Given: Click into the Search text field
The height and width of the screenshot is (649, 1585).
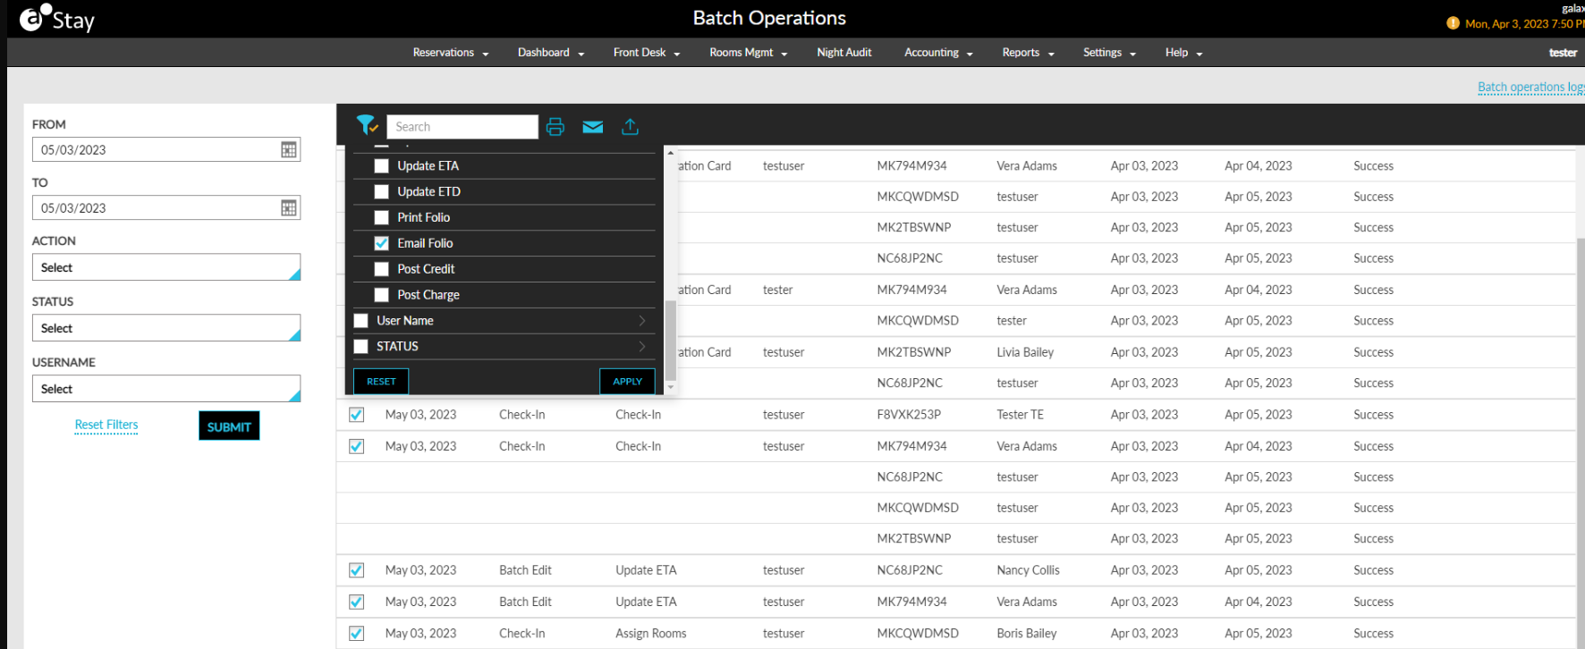Looking at the screenshot, I should coord(462,127).
